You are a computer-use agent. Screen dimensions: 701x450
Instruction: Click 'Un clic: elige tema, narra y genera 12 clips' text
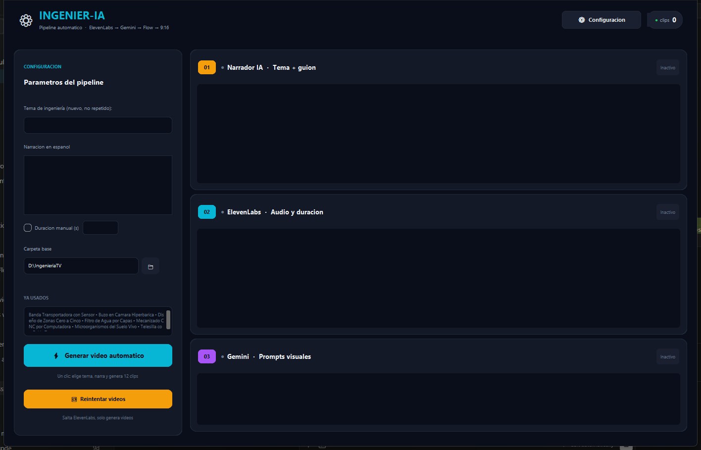point(98,376)
